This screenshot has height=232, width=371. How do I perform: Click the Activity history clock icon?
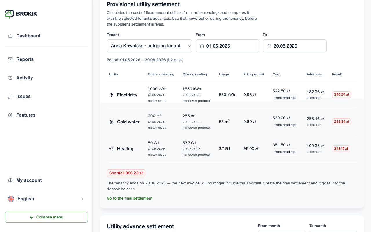pyautogui.click(x=10, y=78)
